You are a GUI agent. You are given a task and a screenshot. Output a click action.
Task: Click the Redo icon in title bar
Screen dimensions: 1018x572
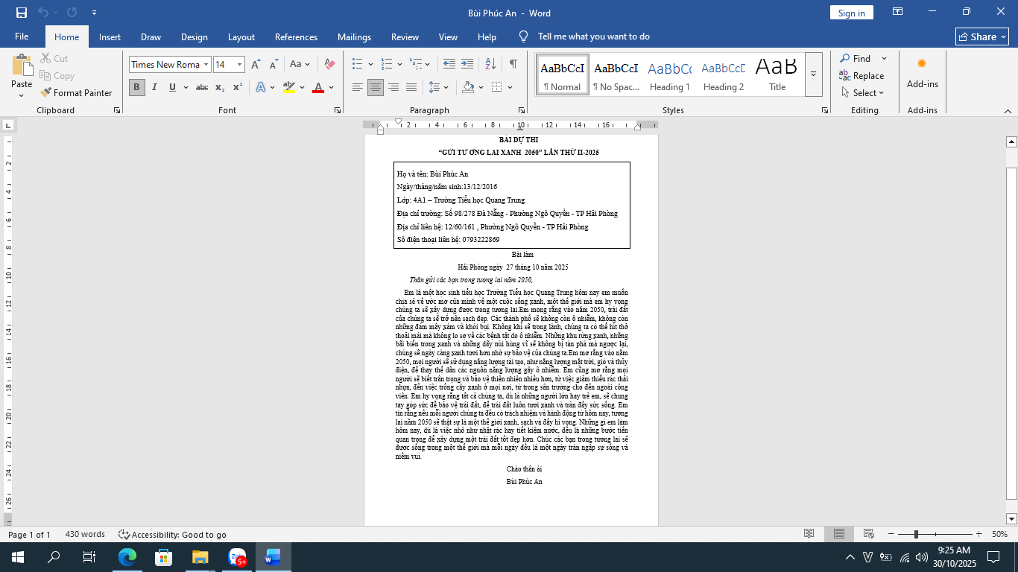point(72,13)
